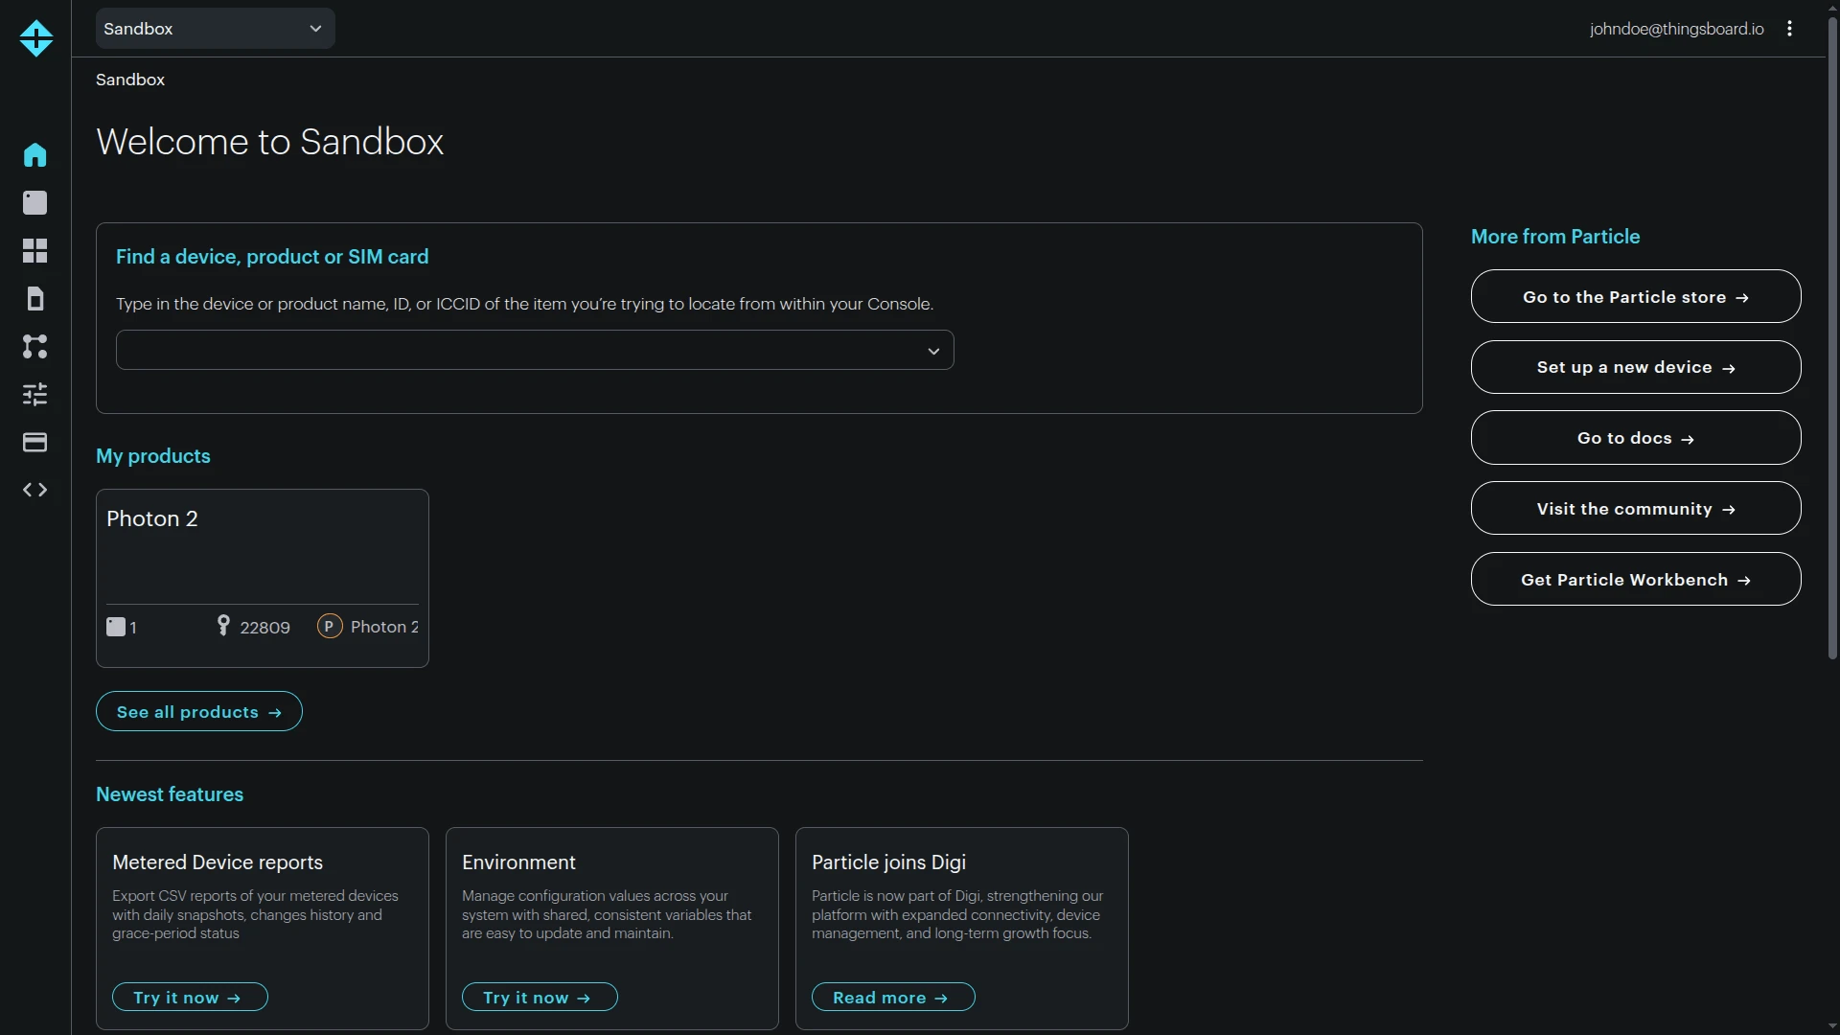Click the Sandbox breadcrumb text
The height and width of the screenshot is (1035, 1840).
click(130, 80)
